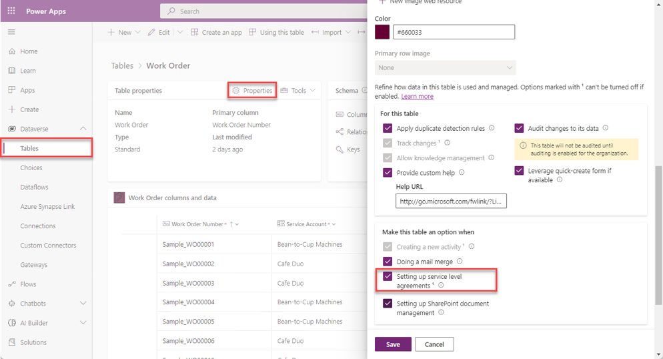Viewport: 663px width, 359px height.
Task: Open the Edit split-button chevron
Action: (180, 32)
